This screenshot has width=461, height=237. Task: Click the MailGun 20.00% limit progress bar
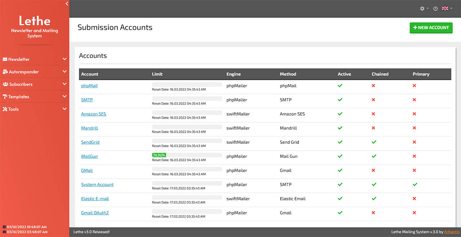pos(187,155)
